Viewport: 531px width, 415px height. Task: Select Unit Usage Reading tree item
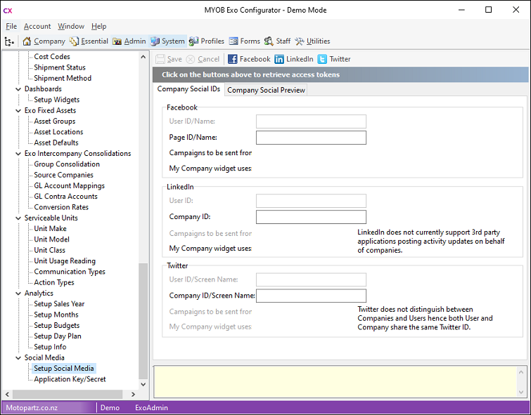(x=65, y=261)
